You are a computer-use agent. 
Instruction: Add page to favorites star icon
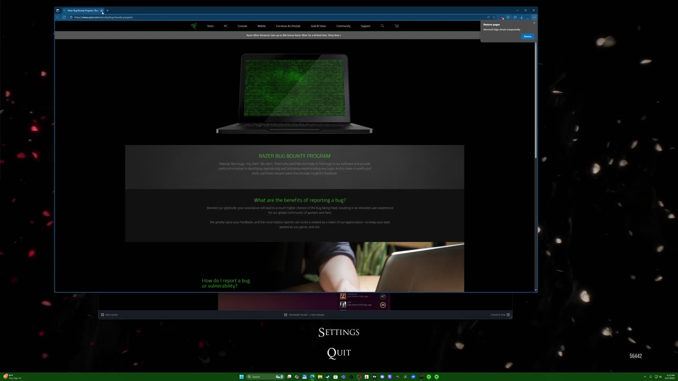[494, 17]
